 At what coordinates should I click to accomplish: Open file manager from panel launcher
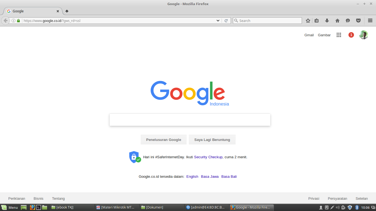(45, 207)
